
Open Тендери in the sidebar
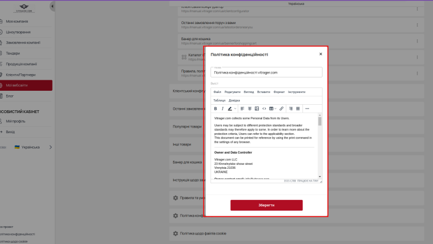pyautogui.click(x=13, y=53)
